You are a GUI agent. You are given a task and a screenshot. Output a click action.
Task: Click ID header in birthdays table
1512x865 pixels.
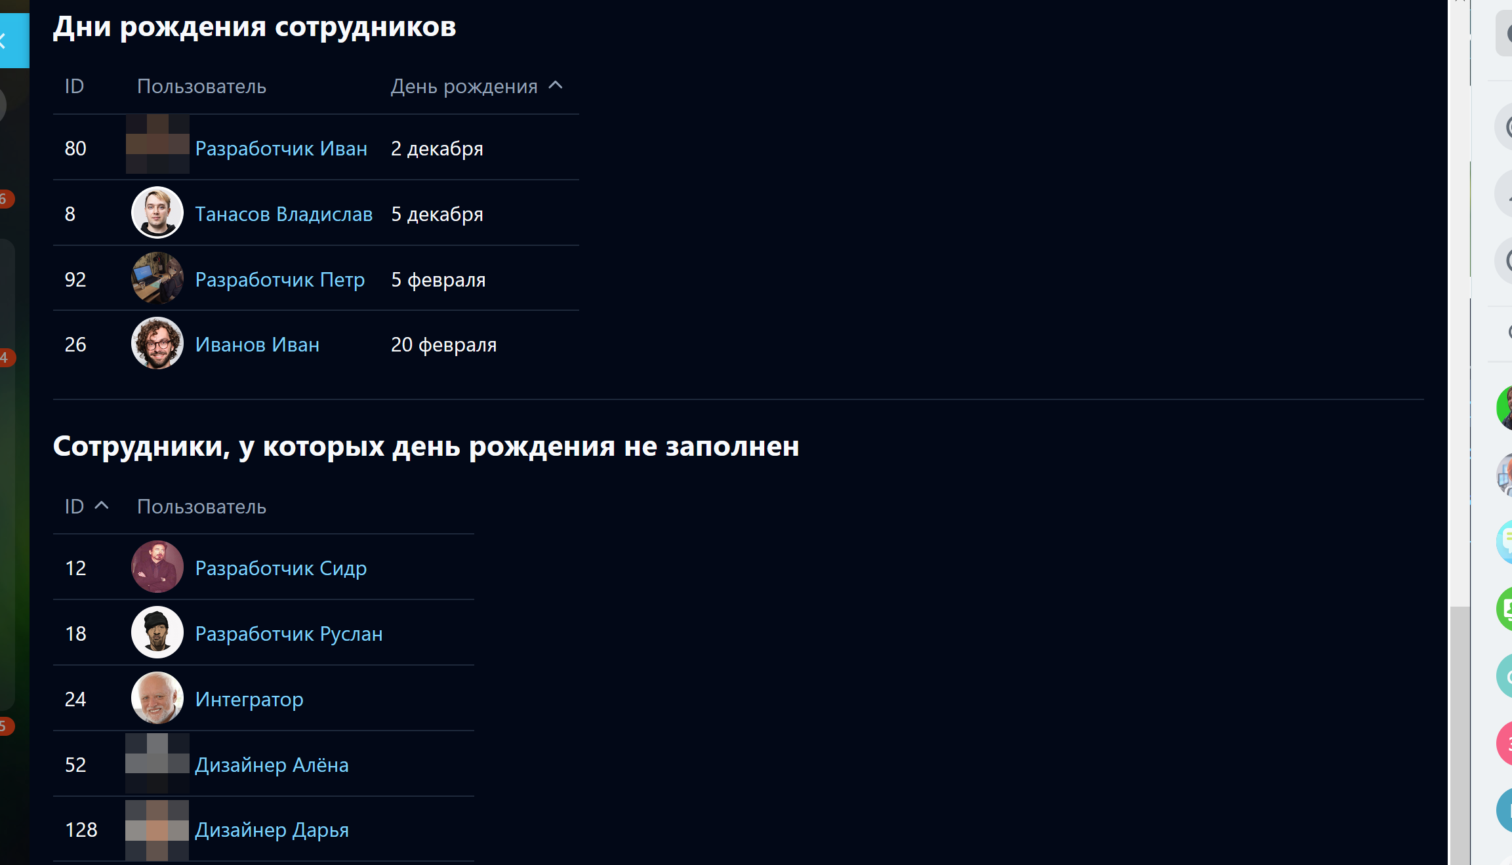[74, 87]
